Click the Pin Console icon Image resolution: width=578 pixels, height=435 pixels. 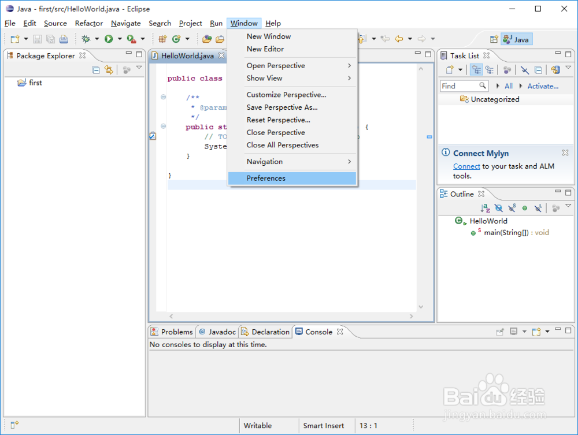(x=499, y=332)
